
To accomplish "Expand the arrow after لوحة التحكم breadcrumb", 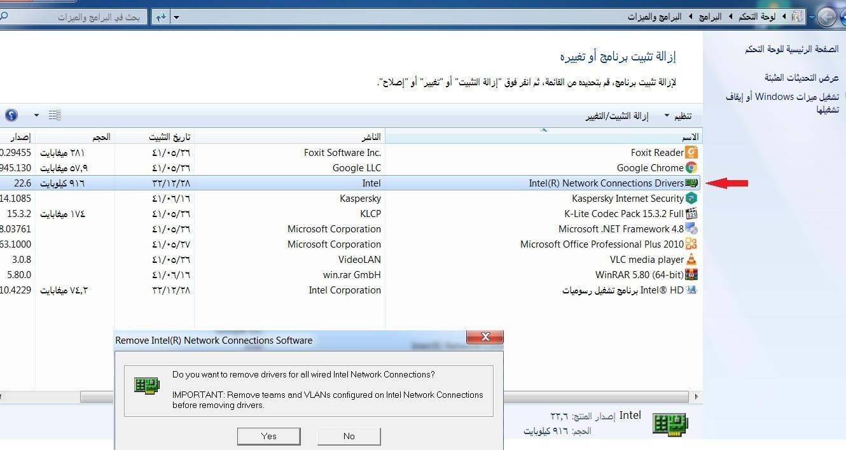I will point(730,17).
